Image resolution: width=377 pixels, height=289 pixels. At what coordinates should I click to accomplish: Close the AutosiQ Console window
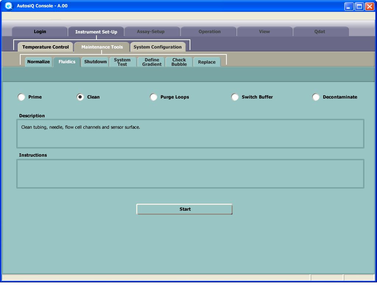(x=370, y=7)
